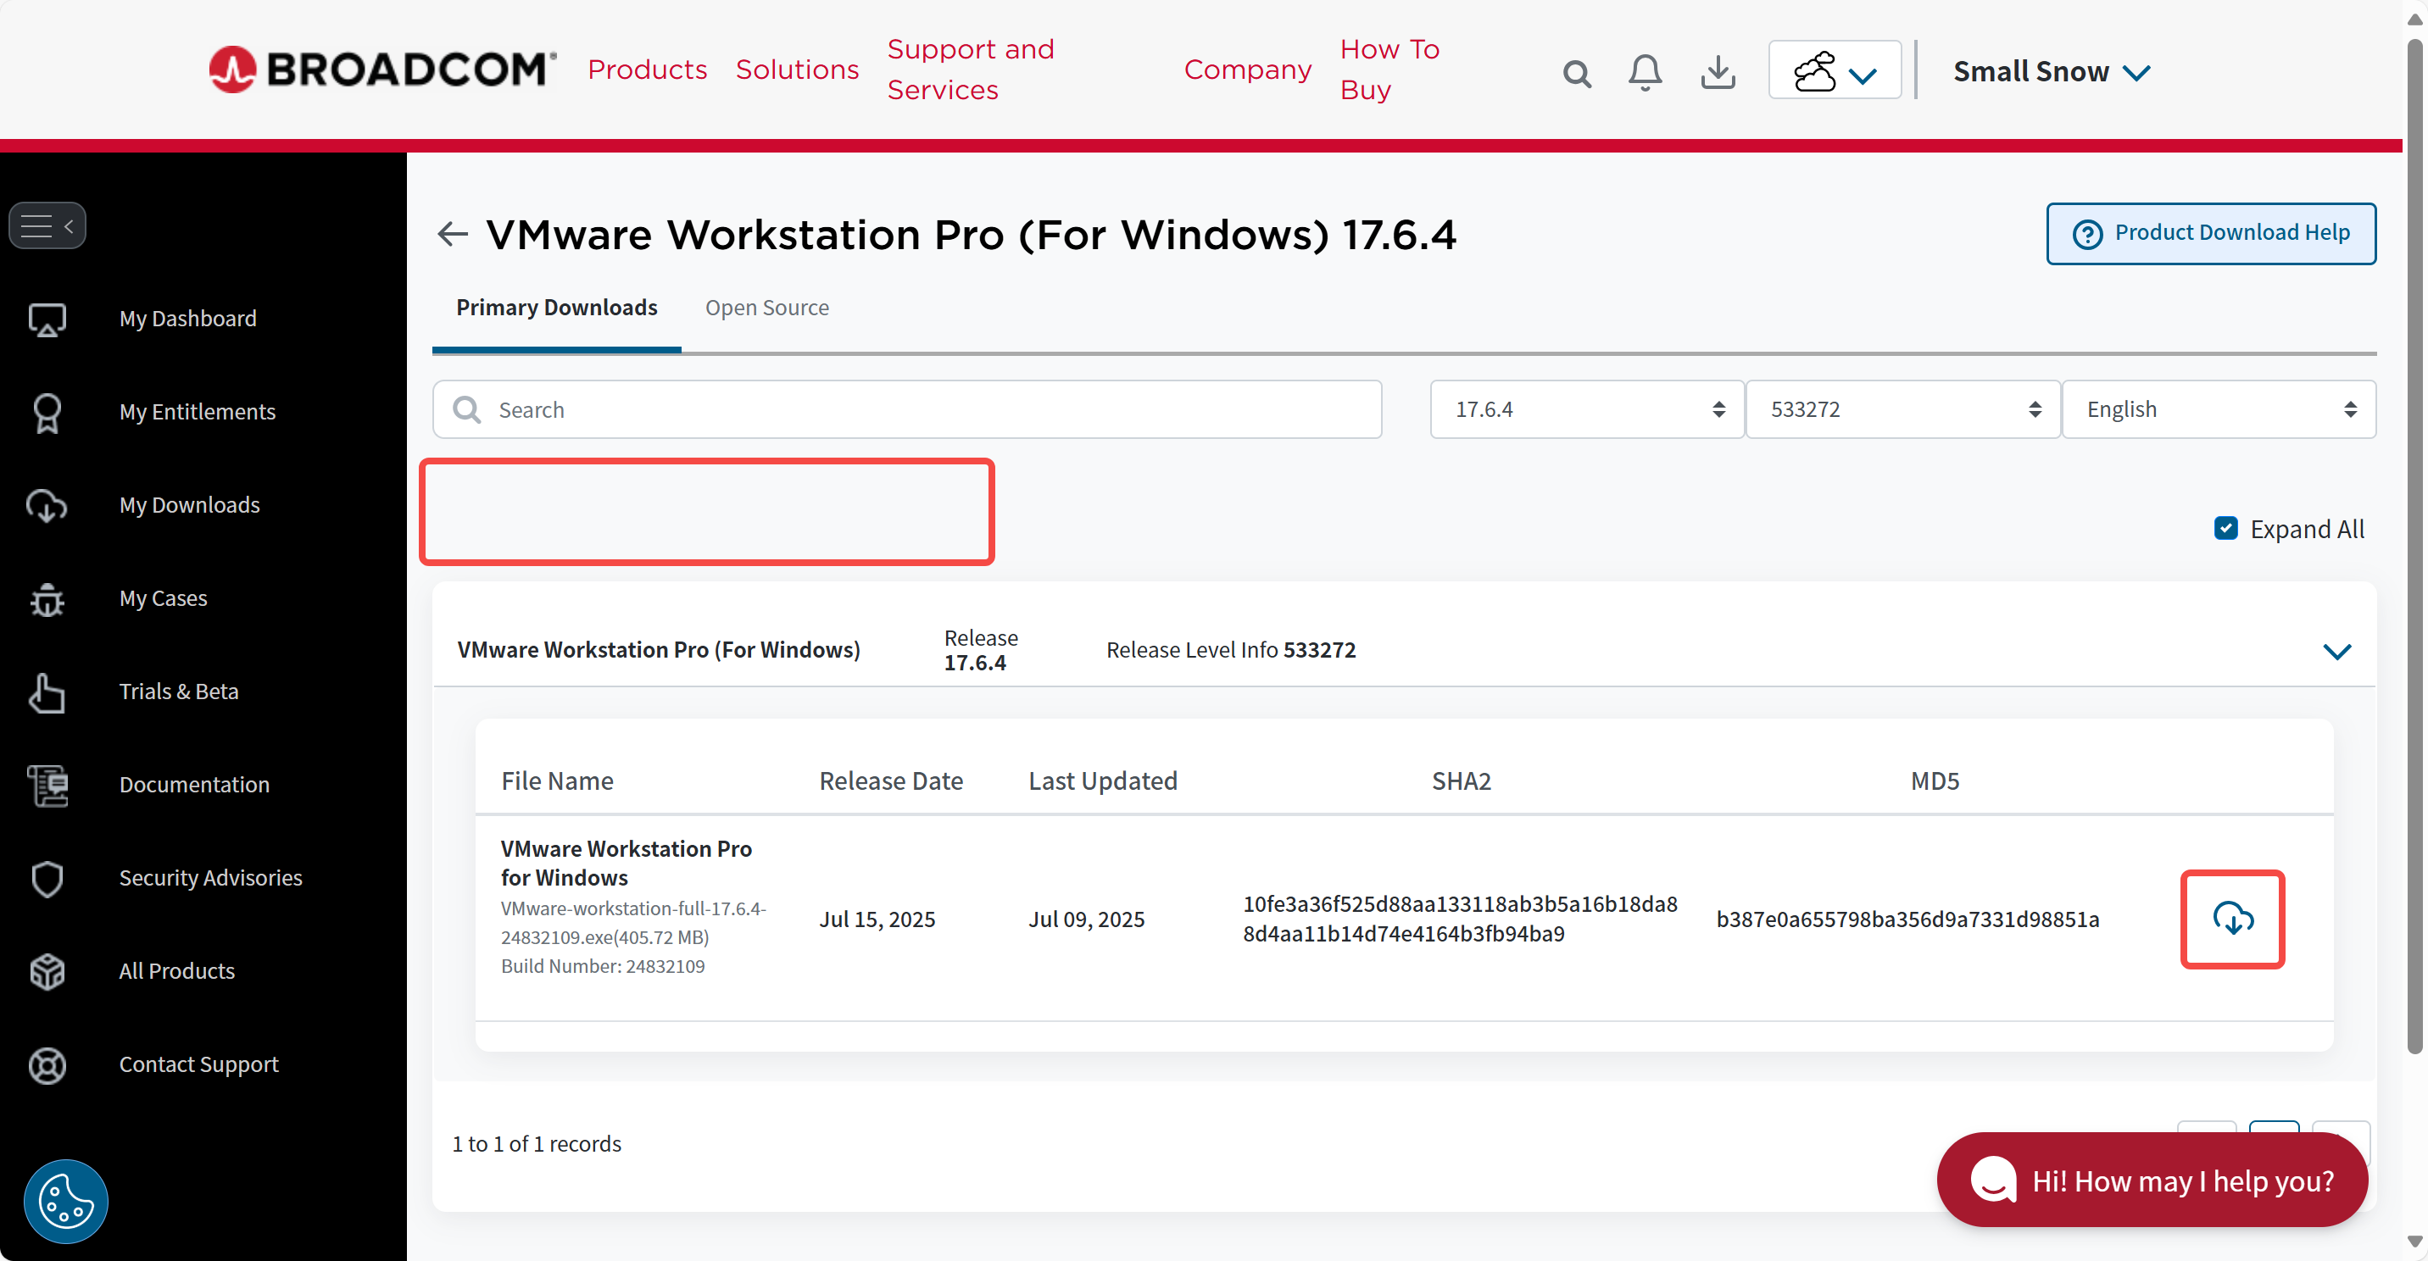Viewport: 2428px width, 1261px height.
Task: Click the My Dashboard monitor icon
Action: tap(47, 319)
